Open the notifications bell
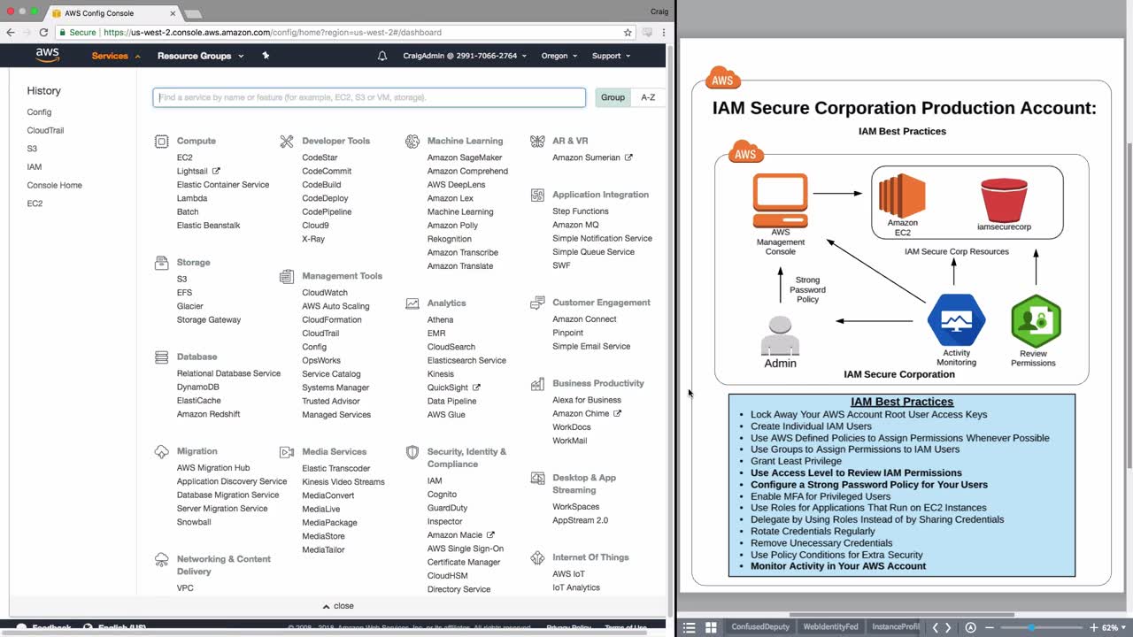1133x637 pixels. tap(382, 56)
